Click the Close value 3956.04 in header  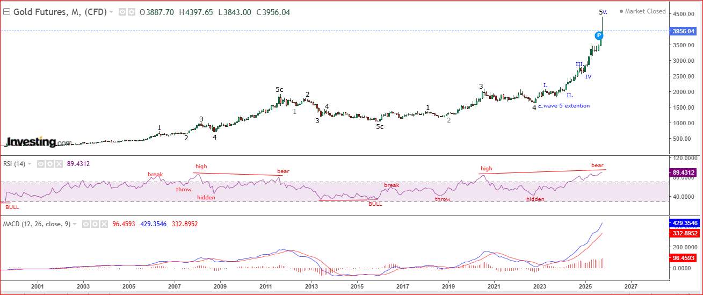pyautogui.click(x=277, y=11)
